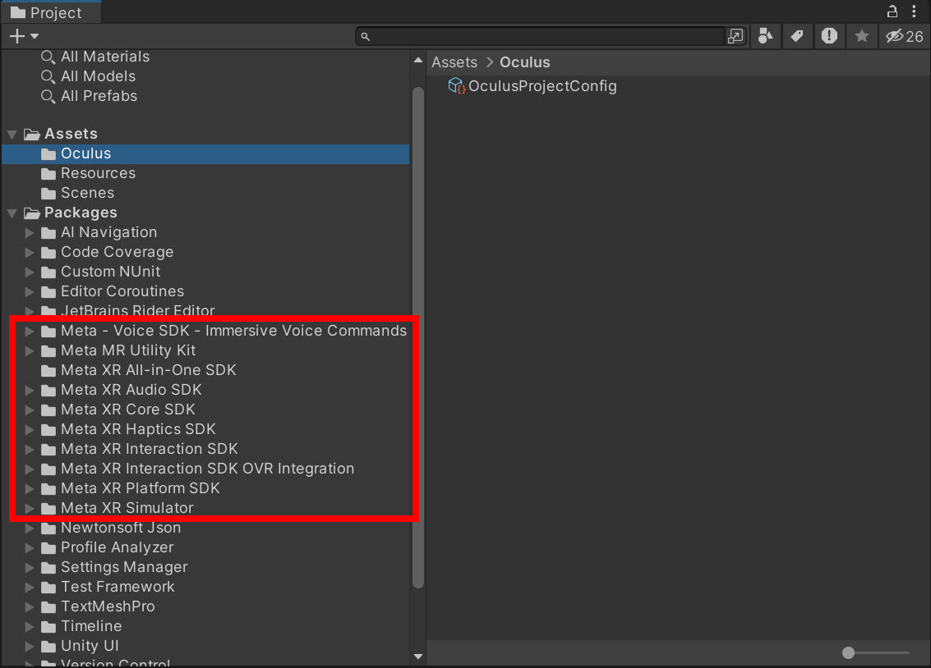Toggle hidden packages visibility showing 26
Screen dimensions: 931x668
point(904,36)
